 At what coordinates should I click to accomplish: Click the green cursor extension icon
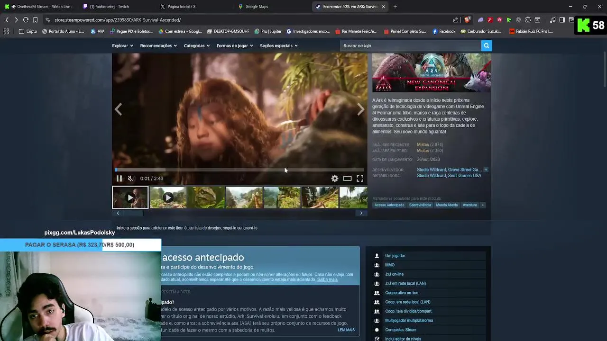pos(509,20)
